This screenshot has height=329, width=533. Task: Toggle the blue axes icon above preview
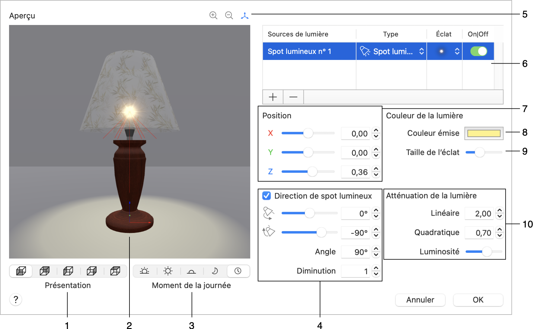coord(245,15)
